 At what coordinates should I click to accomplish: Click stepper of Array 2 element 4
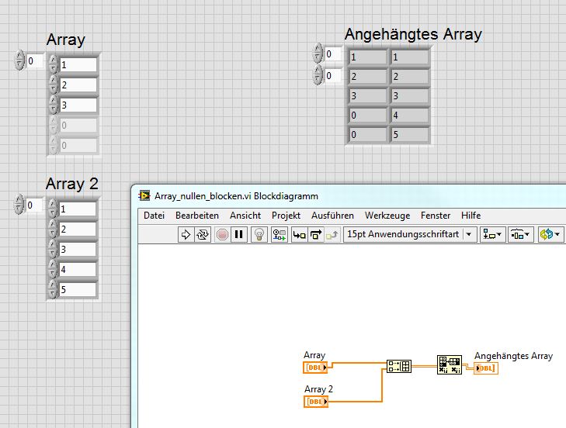[x=52, y=269]
